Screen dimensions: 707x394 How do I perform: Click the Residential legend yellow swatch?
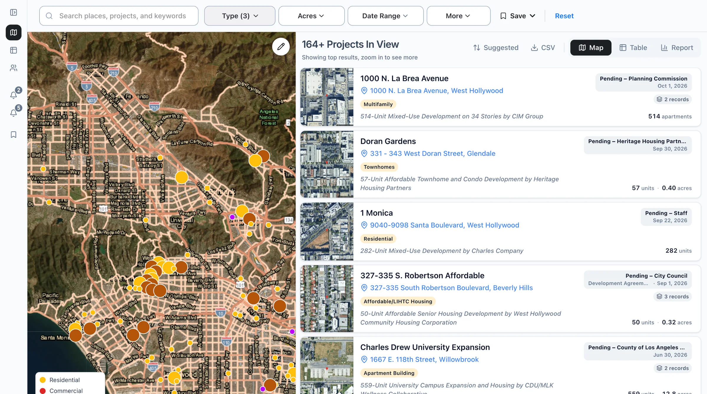[43, 380]
